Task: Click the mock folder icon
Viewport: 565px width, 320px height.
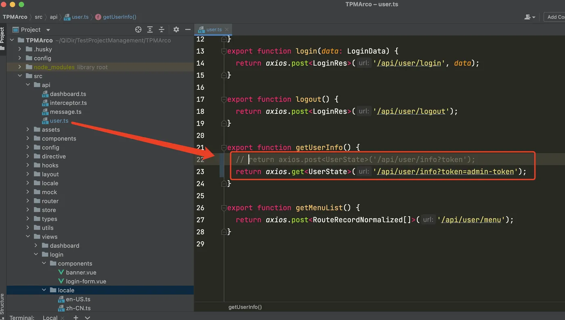Action: (37, 192)
